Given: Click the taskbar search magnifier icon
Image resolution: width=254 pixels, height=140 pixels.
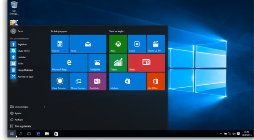Looking at the screenshot, I should click(21, 134).
